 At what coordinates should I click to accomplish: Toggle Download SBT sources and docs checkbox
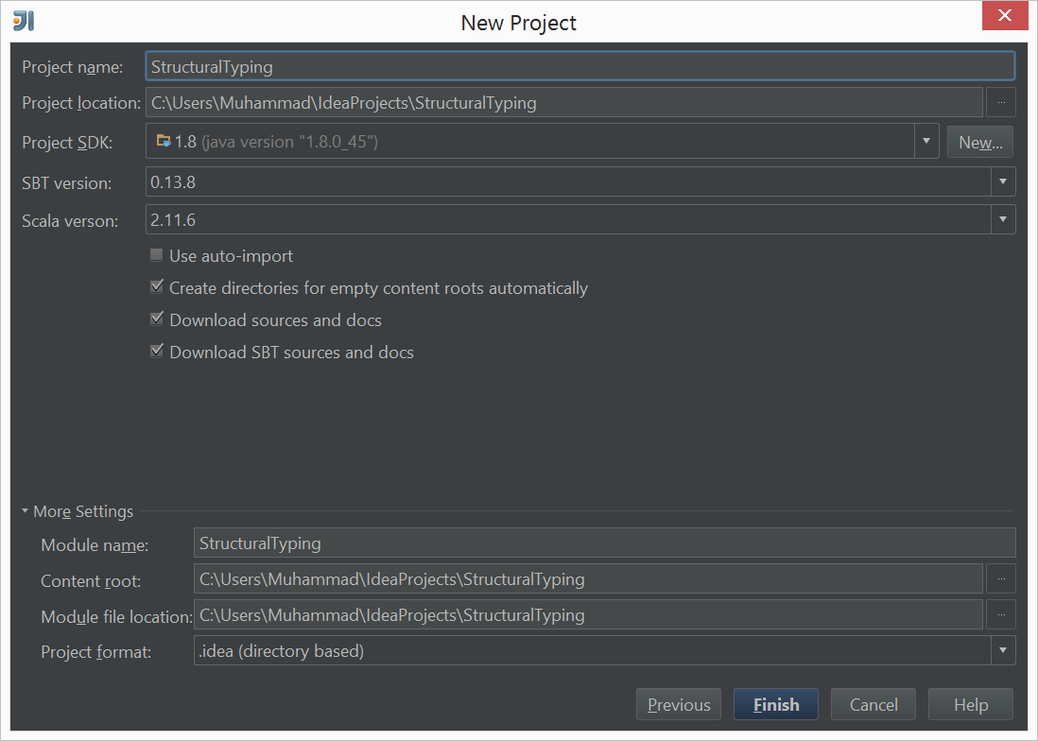pyautogui.click(x=157, y=351)
